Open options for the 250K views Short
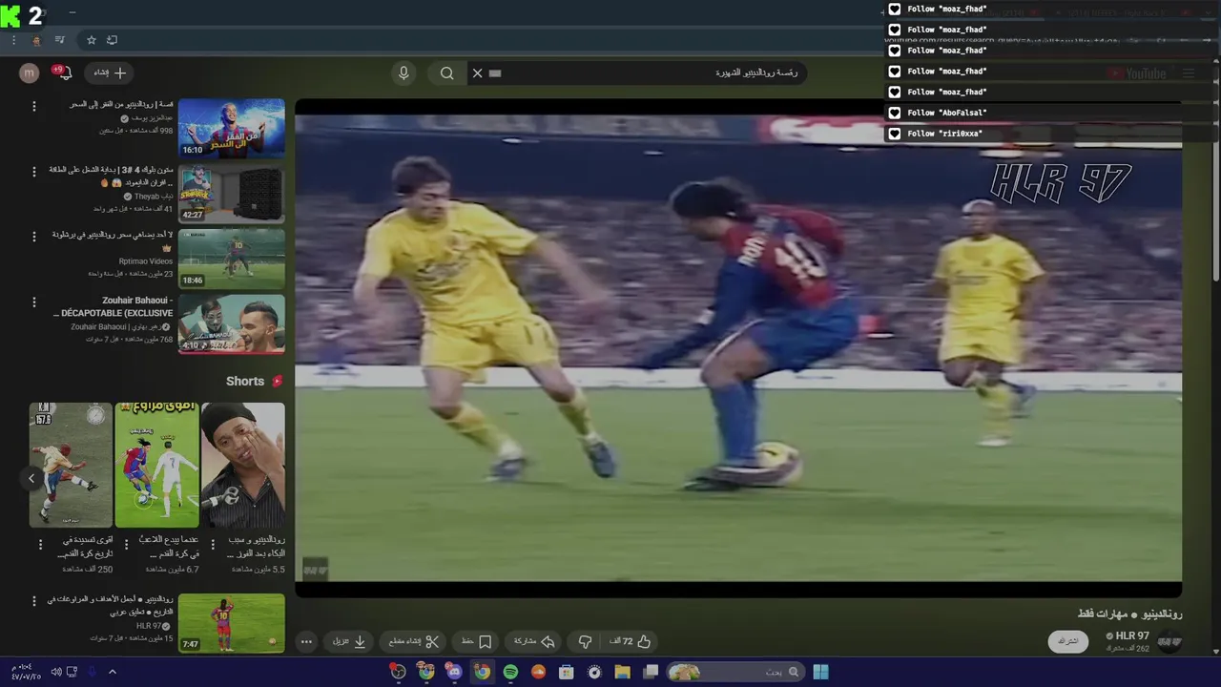 (x=40, y=545)
